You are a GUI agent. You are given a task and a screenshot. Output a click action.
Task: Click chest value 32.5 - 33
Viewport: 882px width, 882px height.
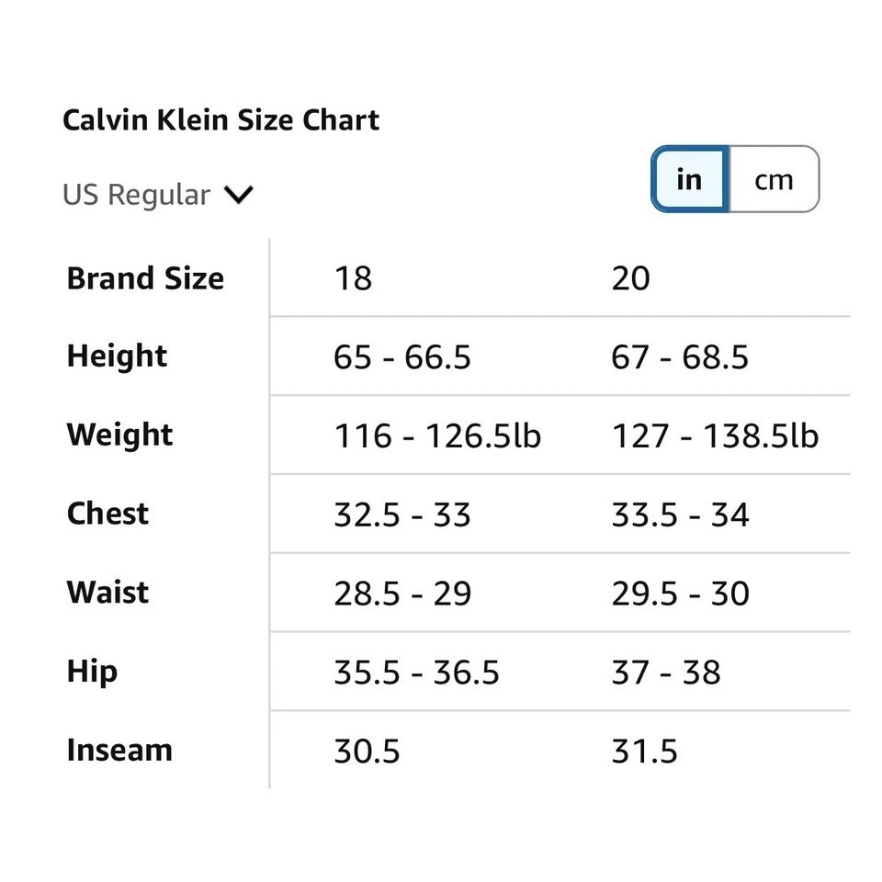pyautogui.click(x=402, y=515)
